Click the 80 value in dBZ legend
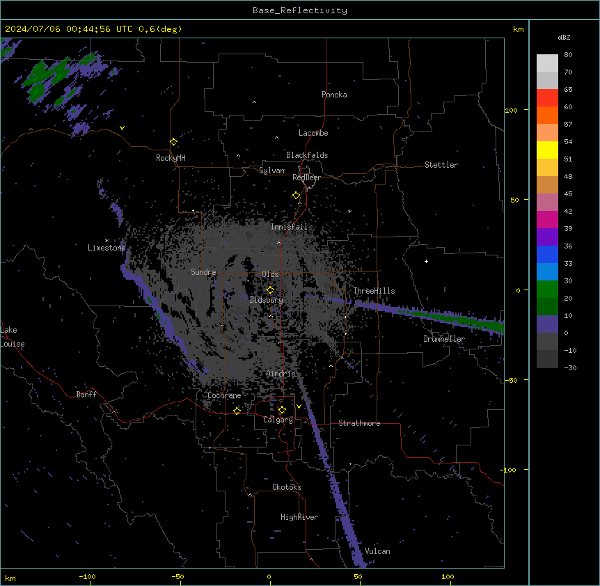This screenshot has width=600, height=586. tap(568, 55)
